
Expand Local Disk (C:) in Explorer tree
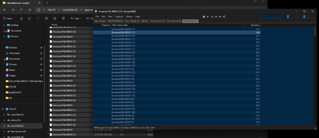click(x=4, y=115)
